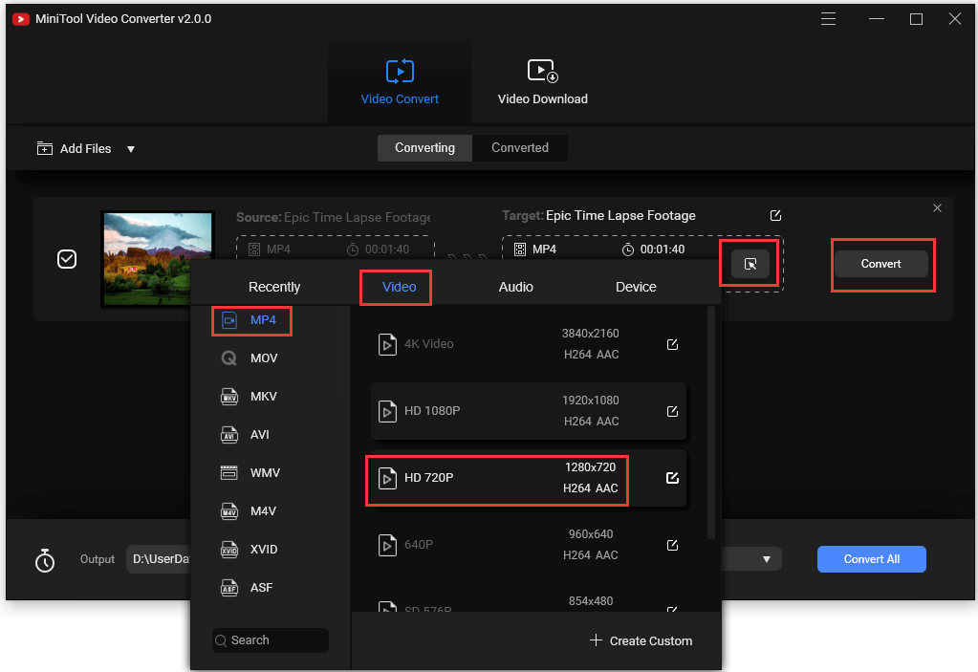Image resolution: width=978 pixels, height=672 pixels.
Task: Click the timer clock icon
Action: pyautogui.click(x=45, y=560)
